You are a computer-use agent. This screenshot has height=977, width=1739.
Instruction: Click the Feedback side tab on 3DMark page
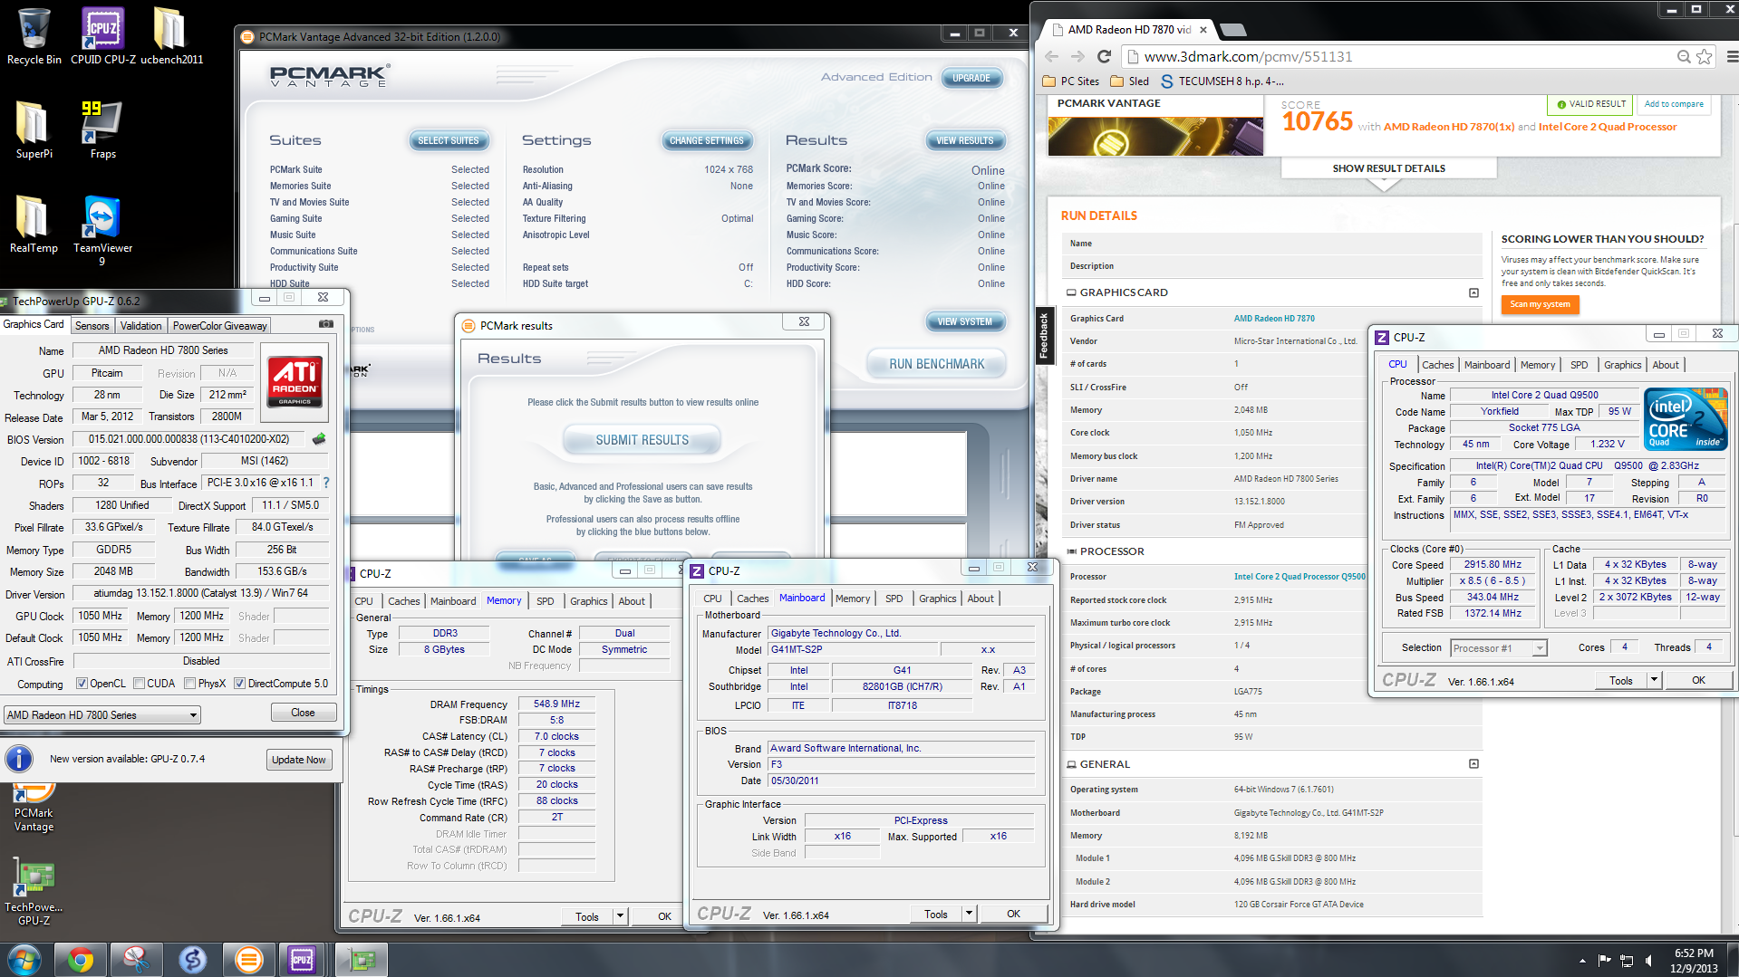tap(1043, 335)
